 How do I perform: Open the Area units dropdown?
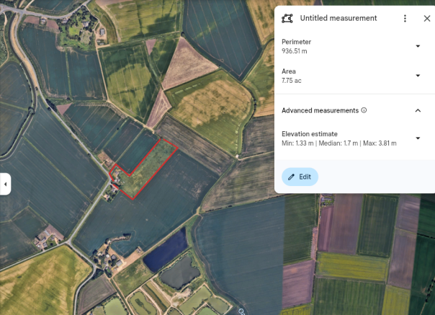point(418,76)
